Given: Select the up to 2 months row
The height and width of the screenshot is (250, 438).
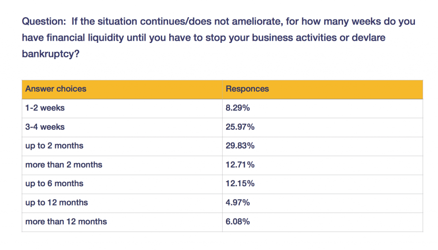Looking at the screenshot, I should click(x=222, y=146).
